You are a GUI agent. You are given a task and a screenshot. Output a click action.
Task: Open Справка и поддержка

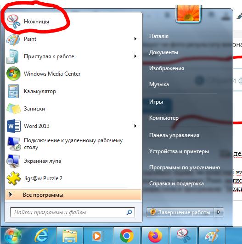[x=176, y=183]
